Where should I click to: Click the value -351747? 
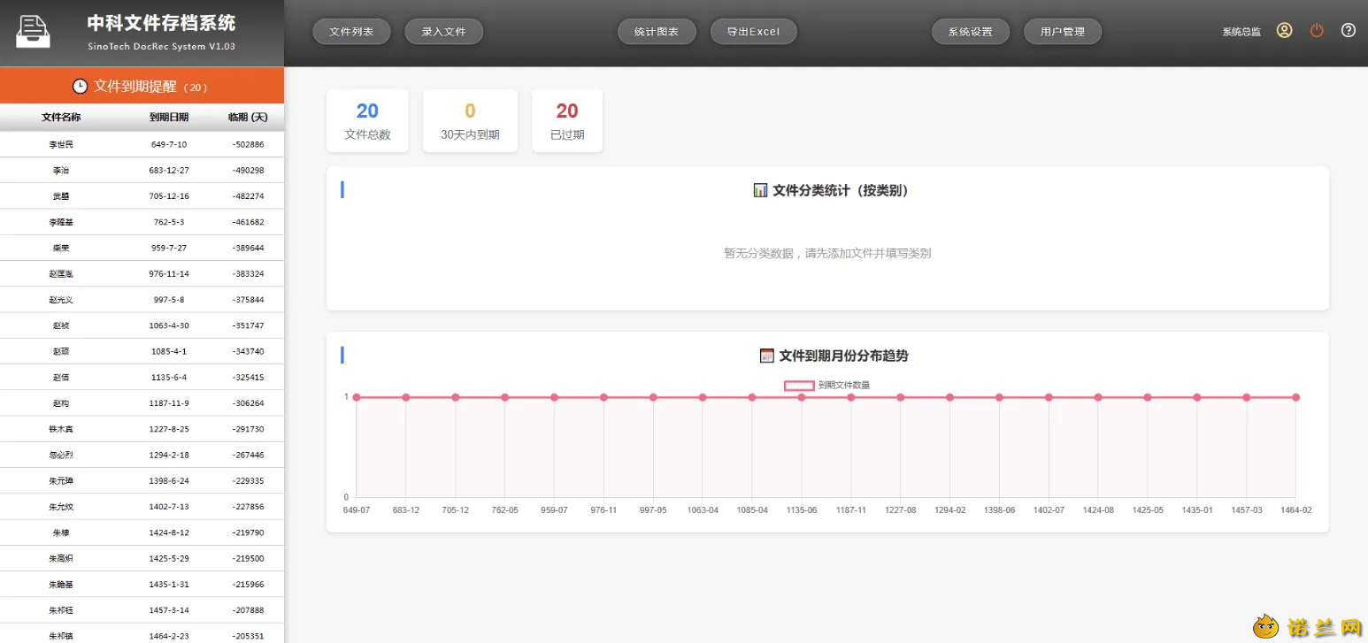coord(248,325)
